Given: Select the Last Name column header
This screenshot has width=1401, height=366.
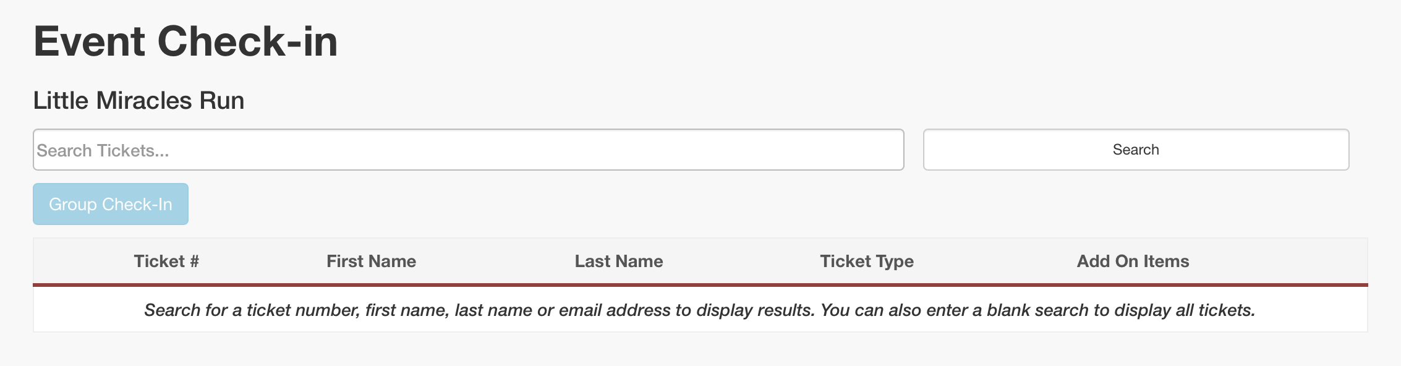Looking at the screenshot, I should pos(619,261).
